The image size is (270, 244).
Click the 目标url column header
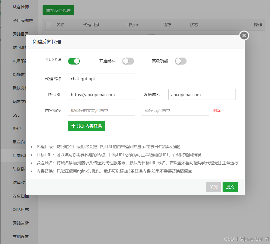click(x=133, y=25)
